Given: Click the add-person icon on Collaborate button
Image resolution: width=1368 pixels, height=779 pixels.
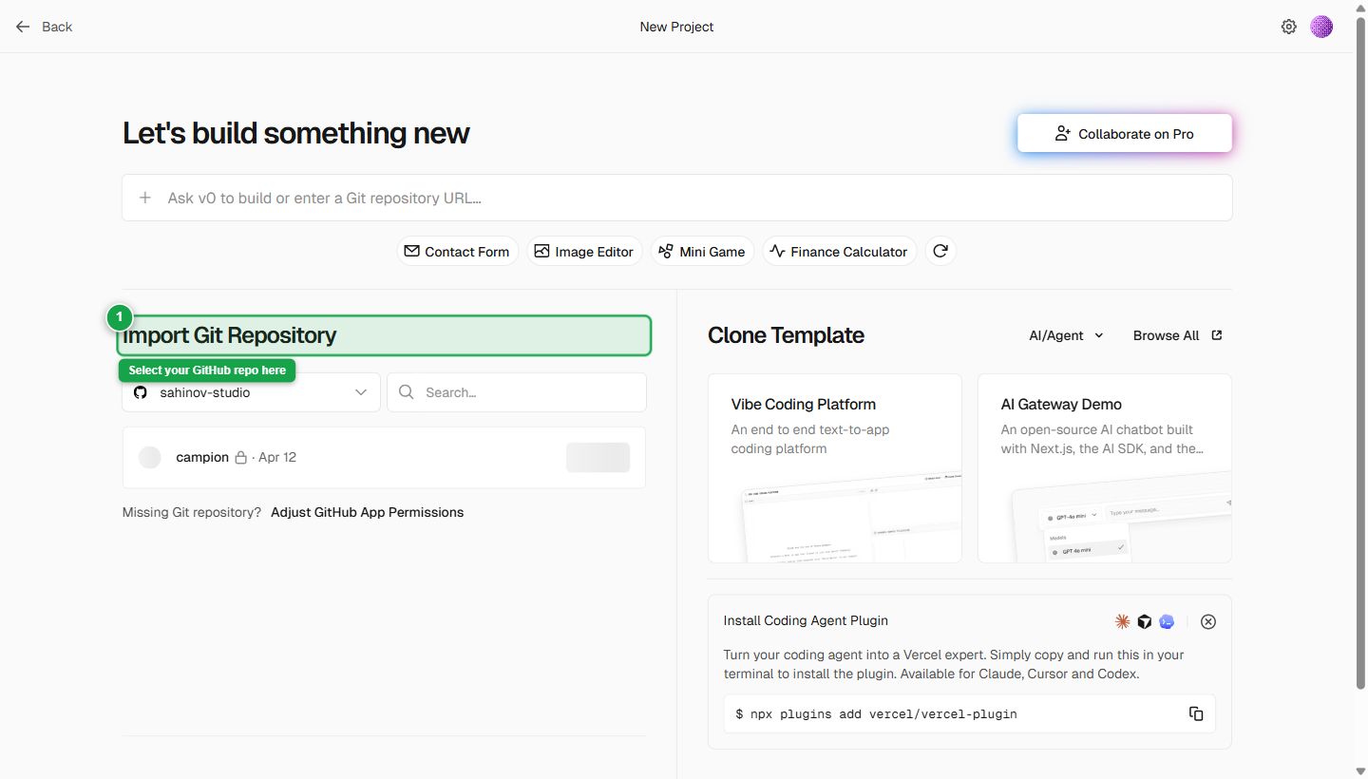Looking at the screenshot, I should (x=1063, y=134).
